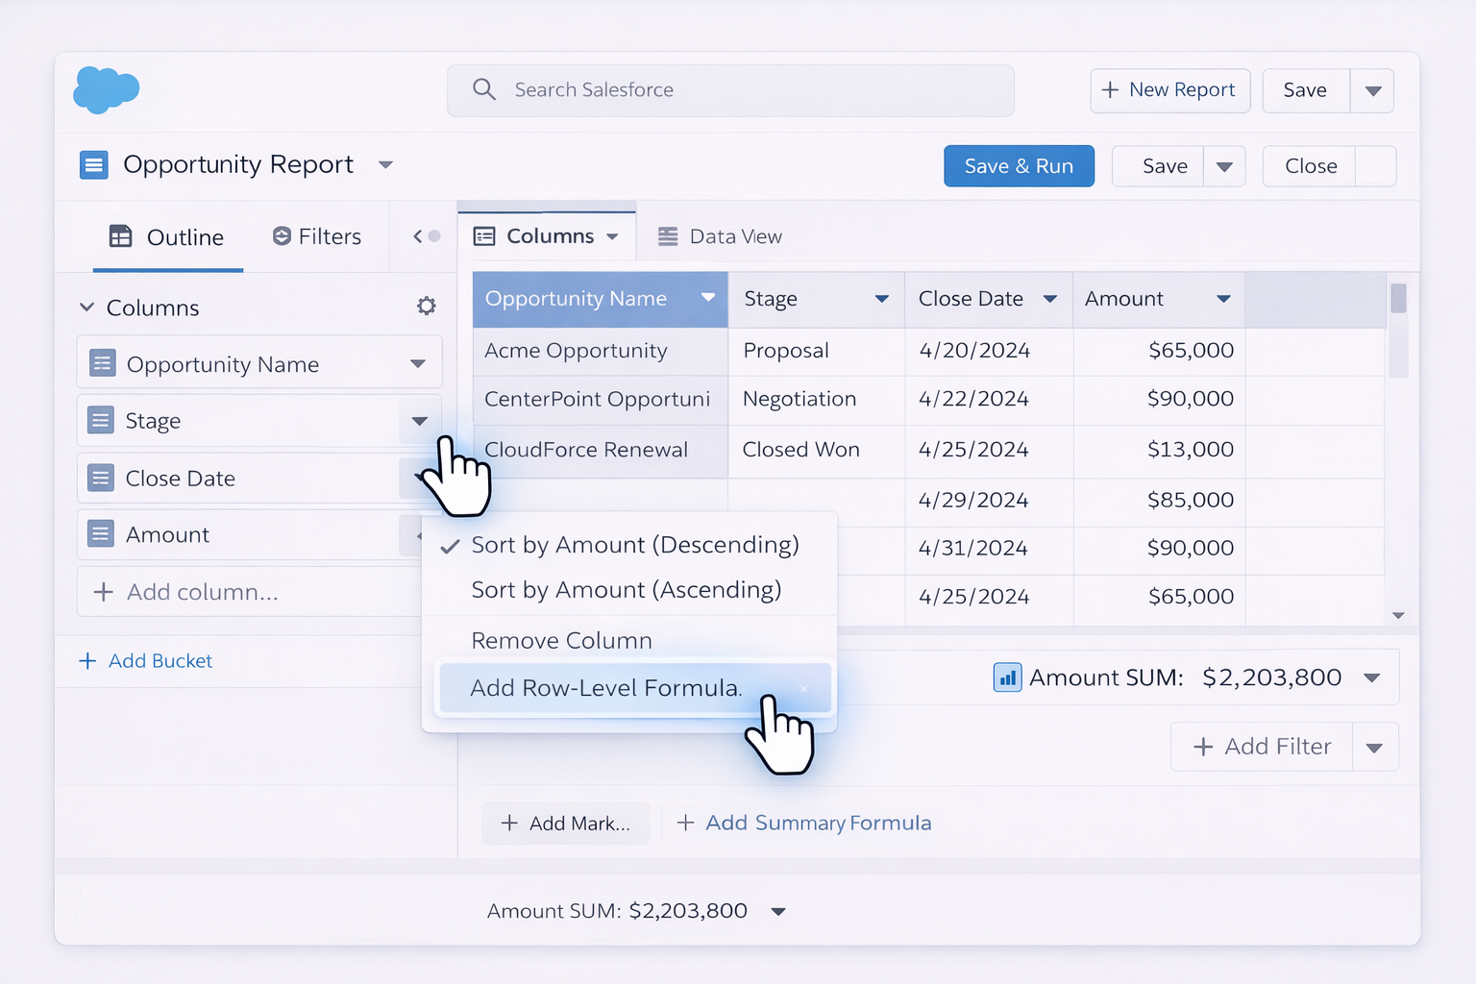Image resolution: width=1476 pixels, height=984 pixels.
Task: Collapse the Columns section chevron
Action: tap(86, 307)
